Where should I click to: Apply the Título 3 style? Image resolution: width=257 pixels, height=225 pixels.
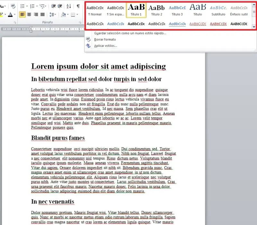(177, 11)
